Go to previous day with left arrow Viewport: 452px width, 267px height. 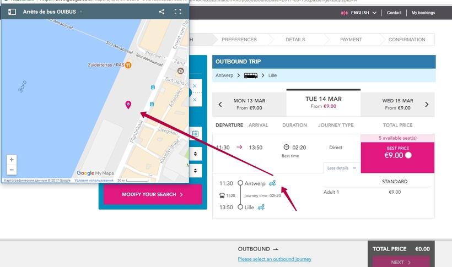pyautogui.click(x=220, y=104)
